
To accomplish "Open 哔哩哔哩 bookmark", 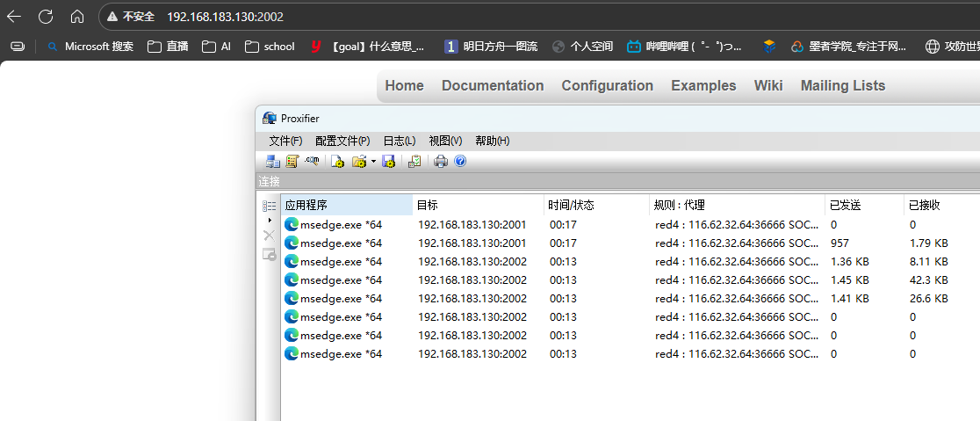I will pos(685,47).
